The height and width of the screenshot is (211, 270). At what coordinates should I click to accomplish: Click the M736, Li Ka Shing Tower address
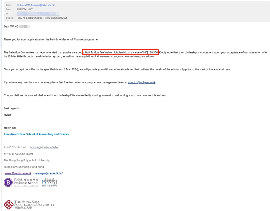(18, 154)
